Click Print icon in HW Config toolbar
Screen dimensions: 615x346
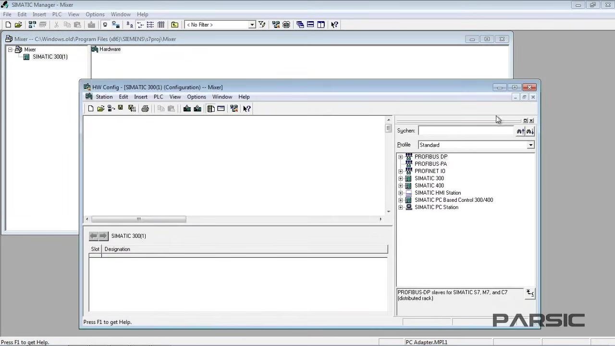pyautogui.click(x=145, y=109)
